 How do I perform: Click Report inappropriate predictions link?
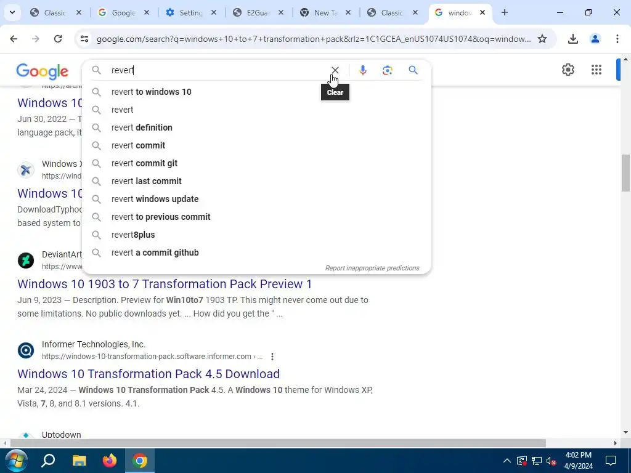[x=372, y=268]
